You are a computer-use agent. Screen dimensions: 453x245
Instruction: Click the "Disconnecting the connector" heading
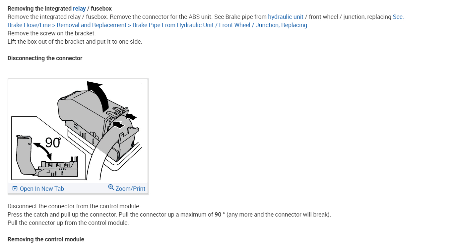click(x=45, y=58)
